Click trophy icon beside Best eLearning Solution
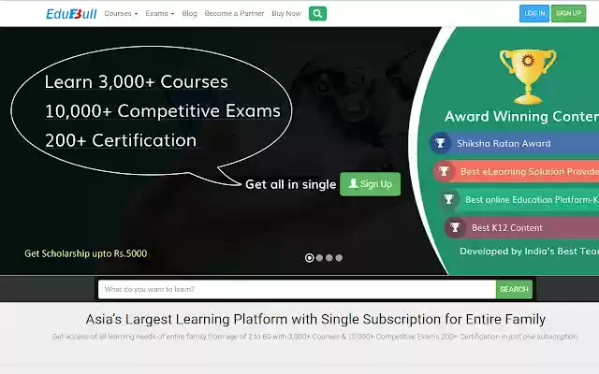 pos(444,171)
